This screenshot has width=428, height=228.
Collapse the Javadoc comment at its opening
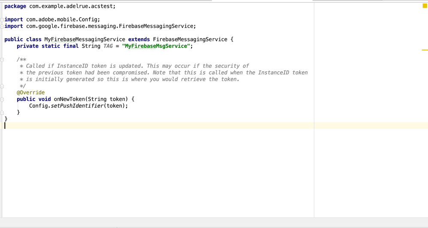2,60
